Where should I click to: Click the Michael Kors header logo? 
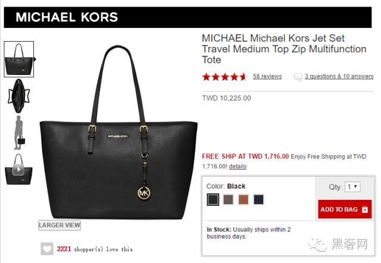pos(67,17)
